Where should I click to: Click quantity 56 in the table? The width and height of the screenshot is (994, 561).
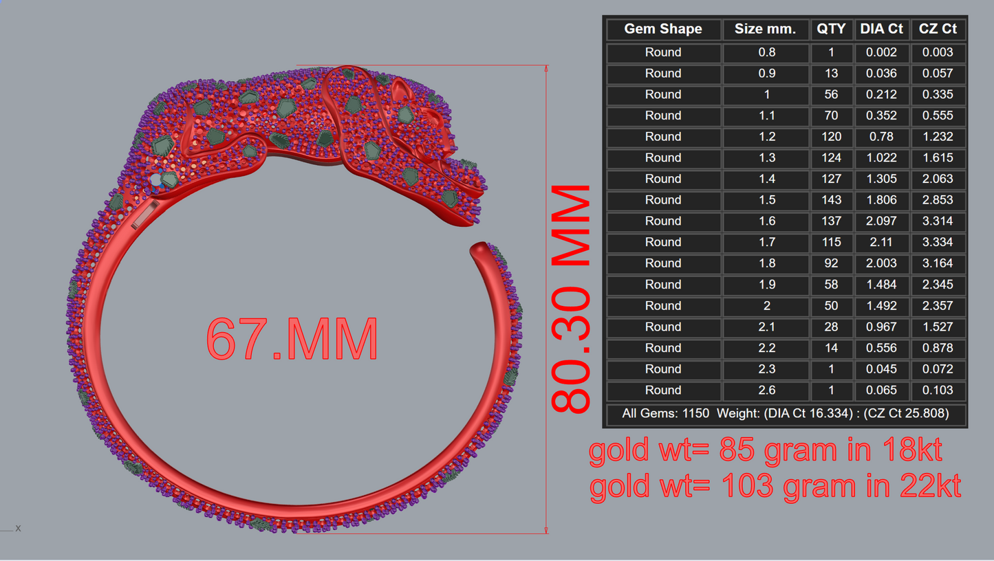click(831, 95)
